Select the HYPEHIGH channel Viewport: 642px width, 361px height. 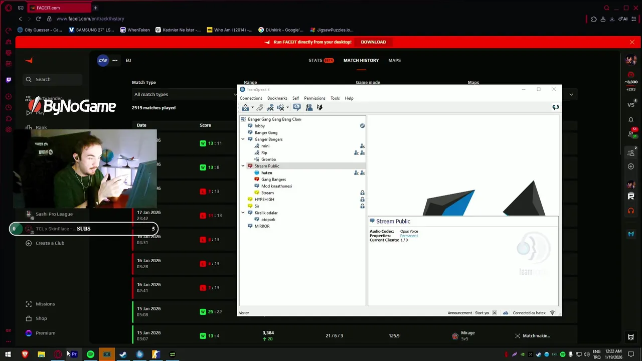pos(264,200)
